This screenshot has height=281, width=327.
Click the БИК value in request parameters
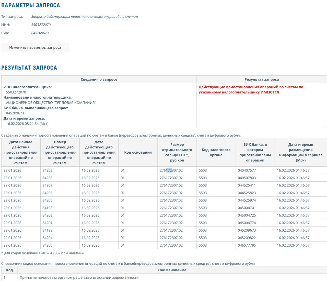click(40, 33)
